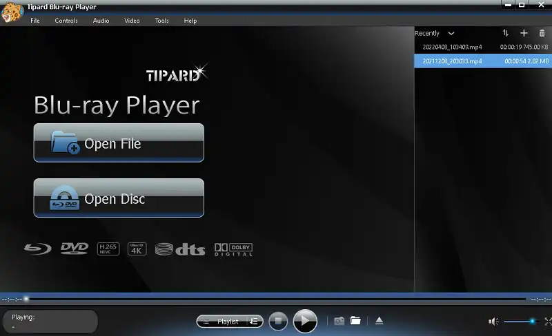Viewport: 552px width, 336px height.
Task: Clear the playlist with the trash icon
Action: coord(542,33)
